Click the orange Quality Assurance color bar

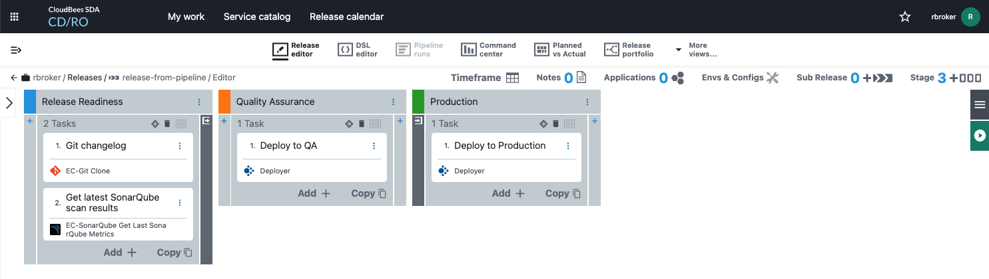(x=224, y=102)
